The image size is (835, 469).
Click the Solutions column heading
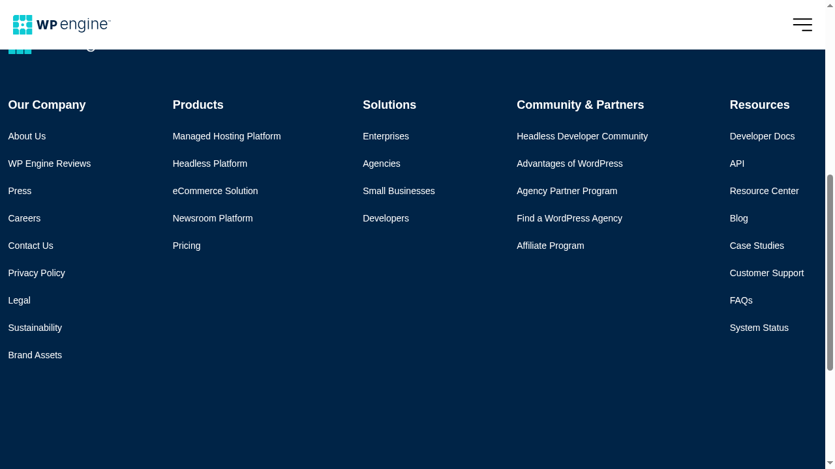coord(389,105)
